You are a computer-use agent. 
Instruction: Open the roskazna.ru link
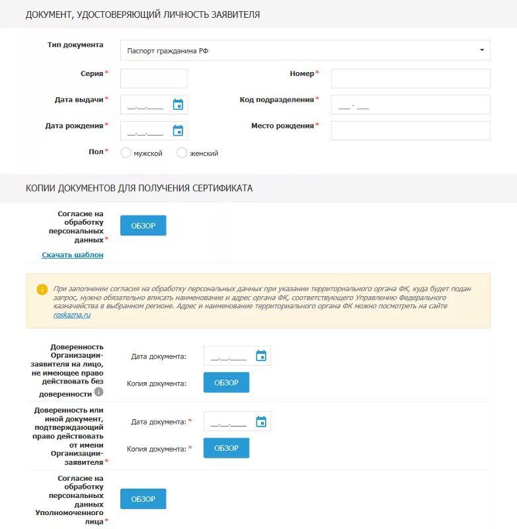tap(72, 315)
